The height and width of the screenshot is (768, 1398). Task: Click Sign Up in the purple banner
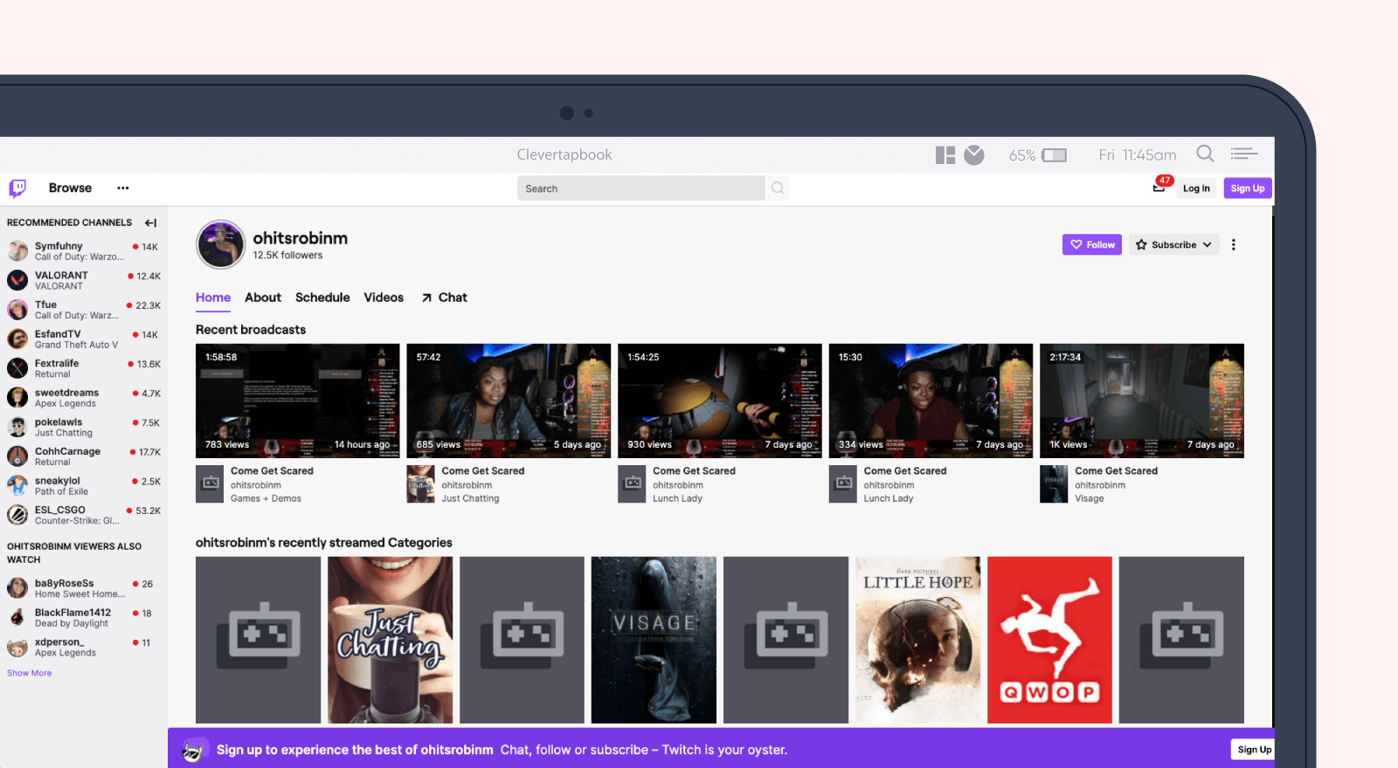[1254, 750]
